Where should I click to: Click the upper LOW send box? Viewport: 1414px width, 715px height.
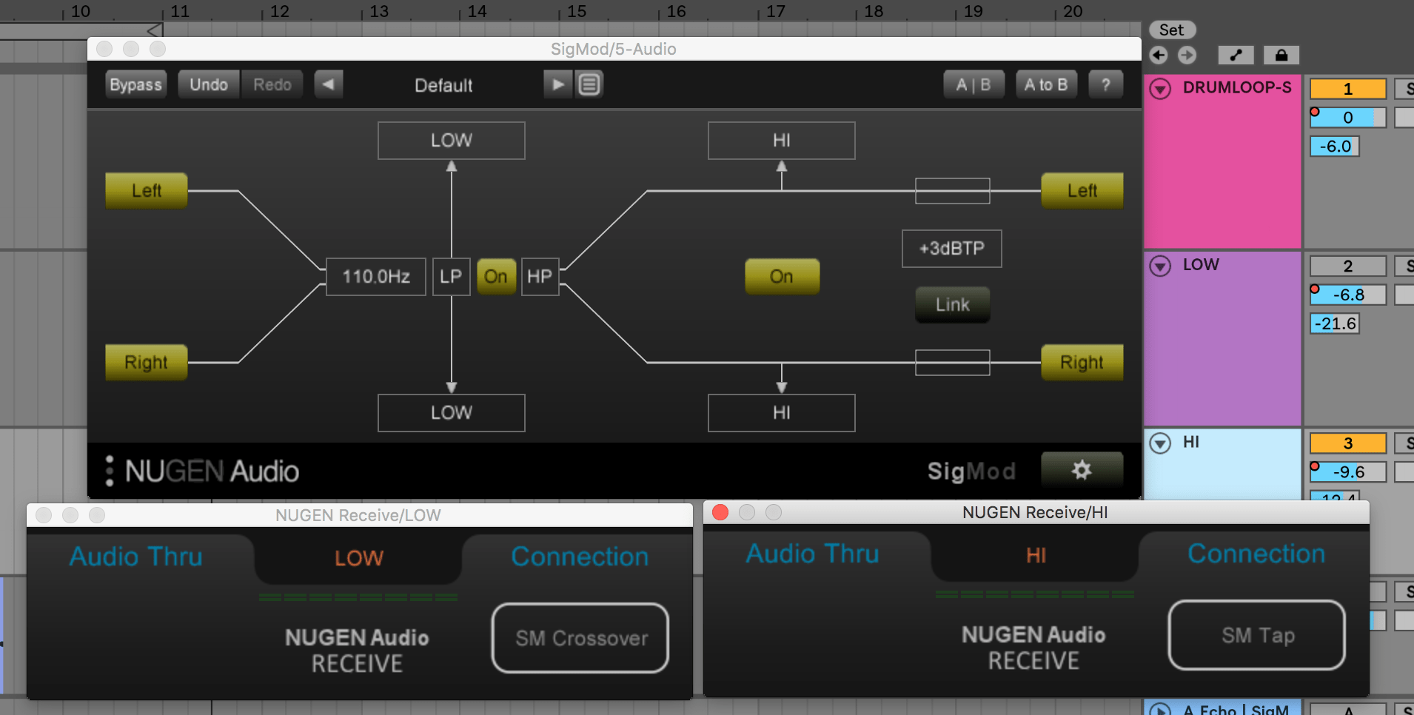(x=452, y=141)
